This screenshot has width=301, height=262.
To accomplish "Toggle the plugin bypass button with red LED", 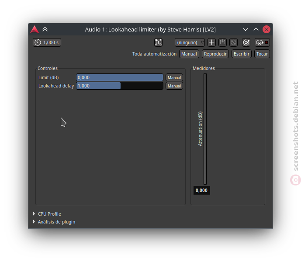I will [262, 42].
